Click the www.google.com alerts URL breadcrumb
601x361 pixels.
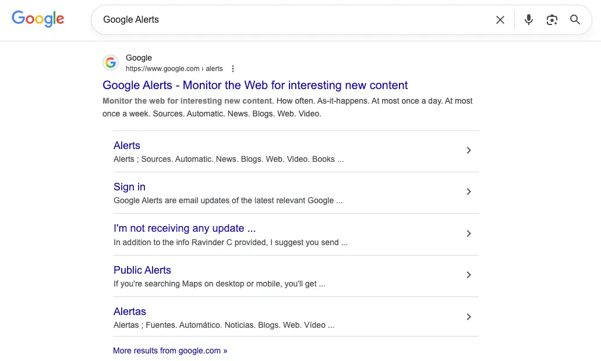coord(174,69)
